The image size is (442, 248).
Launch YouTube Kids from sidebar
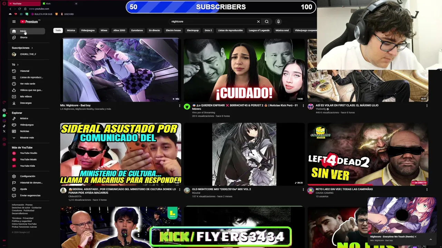tap(28, 166)
